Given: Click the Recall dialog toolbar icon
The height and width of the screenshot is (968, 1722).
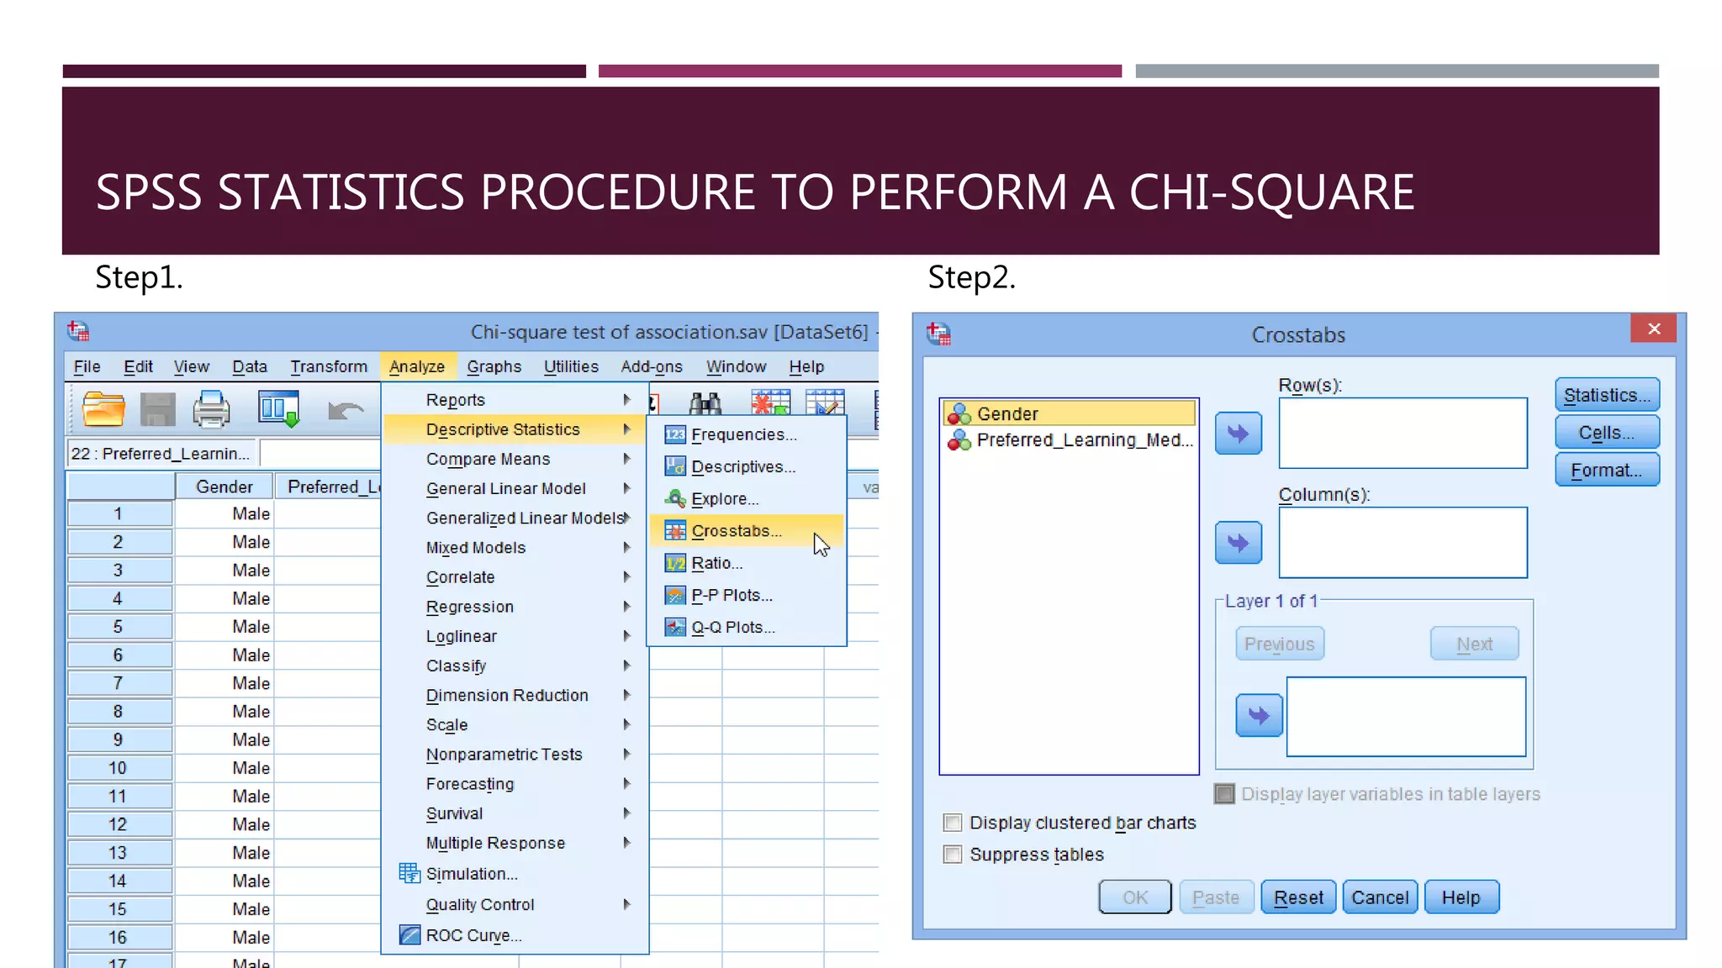Looking at the screenshot, I should 278,409.
